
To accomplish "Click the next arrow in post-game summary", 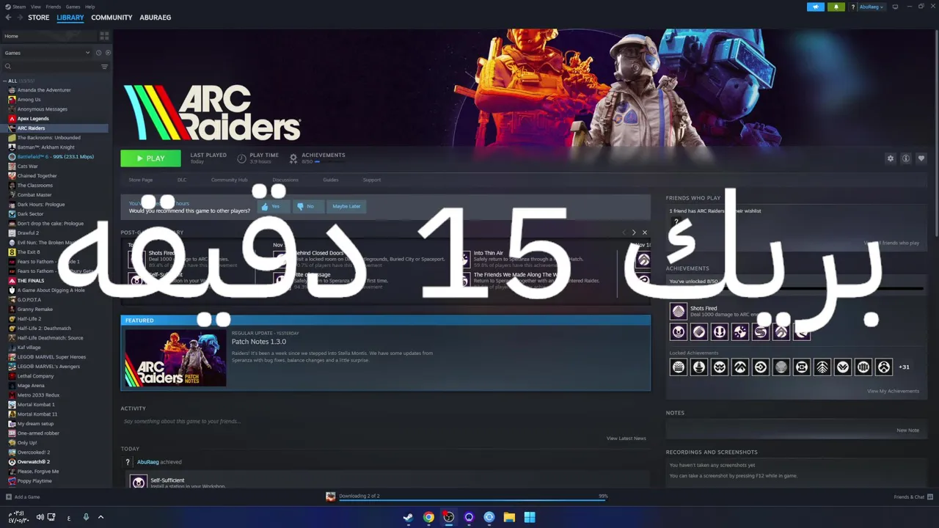I will pos(634,232).
